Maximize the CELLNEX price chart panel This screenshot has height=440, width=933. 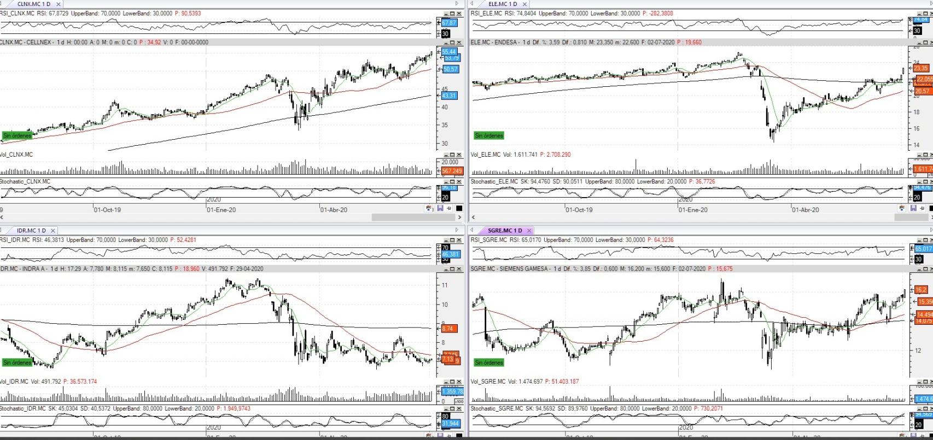452,42
